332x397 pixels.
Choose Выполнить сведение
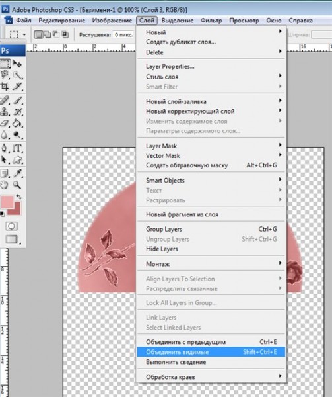(x=211, y=362)
